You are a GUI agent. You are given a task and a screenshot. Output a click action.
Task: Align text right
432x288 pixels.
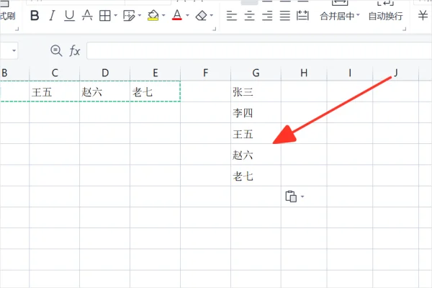tap(267, 16)
